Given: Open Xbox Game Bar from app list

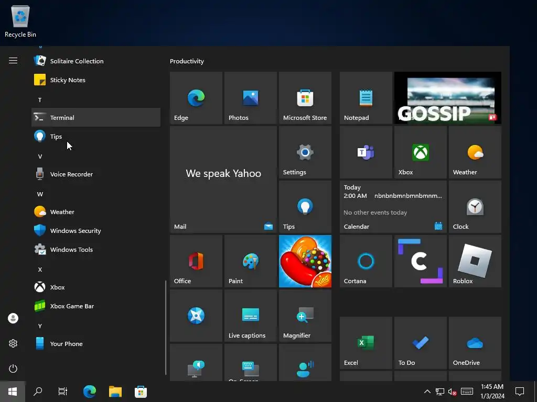Looking at the screenshot, I should (96, 306).
